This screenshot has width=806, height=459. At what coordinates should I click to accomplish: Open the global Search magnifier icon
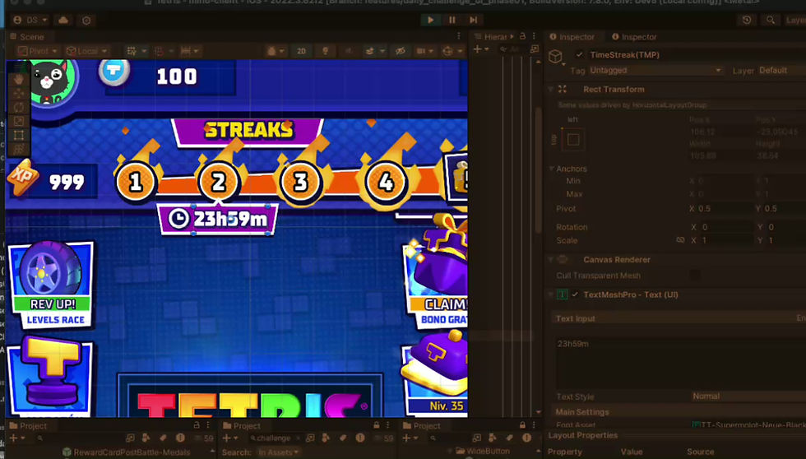[x=770, y=20]
